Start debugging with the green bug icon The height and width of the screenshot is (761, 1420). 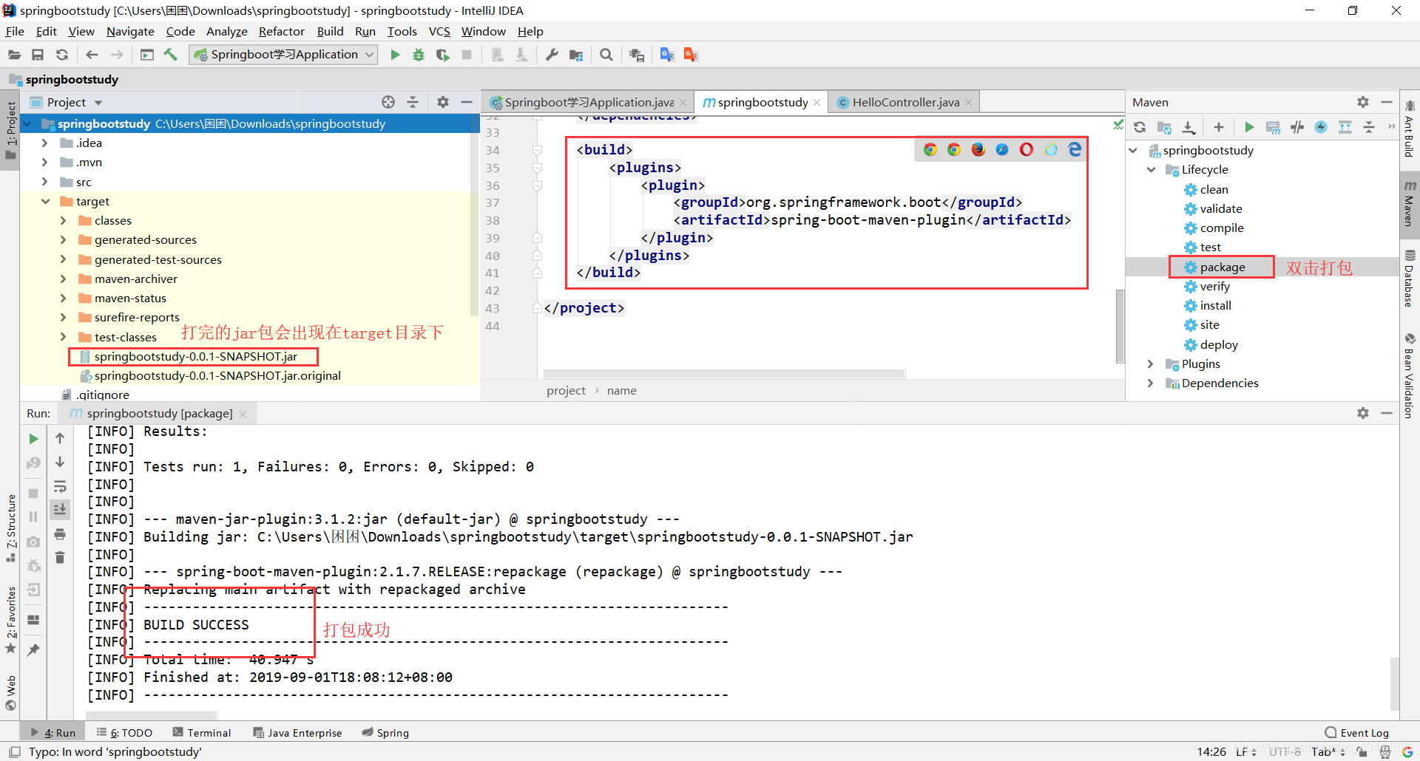419,55
